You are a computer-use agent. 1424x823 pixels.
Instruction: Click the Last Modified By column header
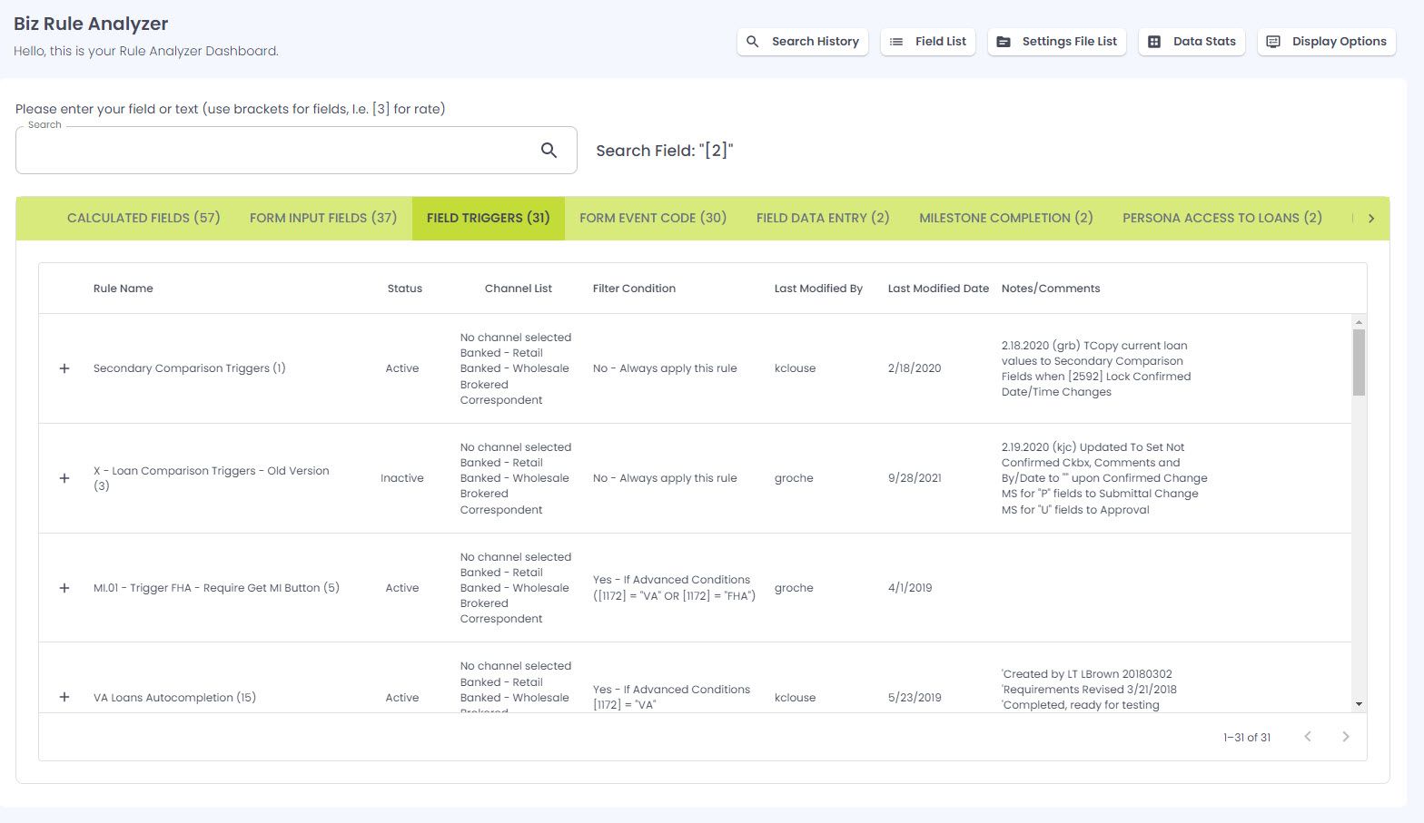tap(818, 289)
